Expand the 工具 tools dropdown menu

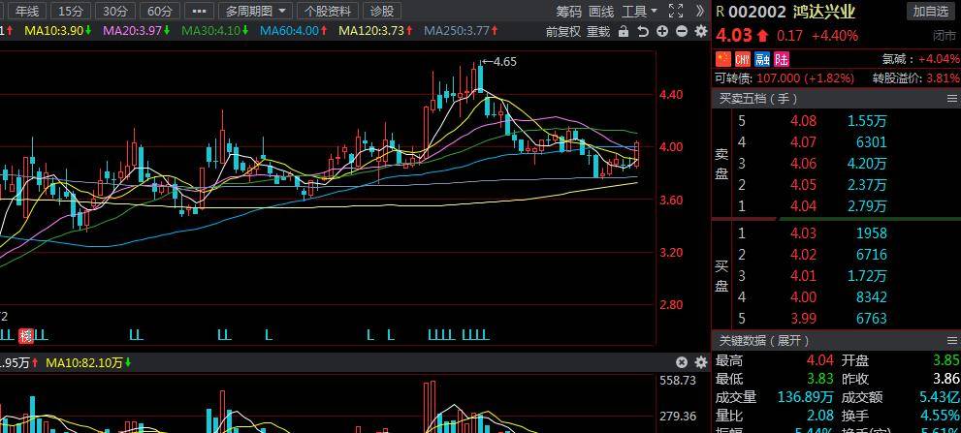[639, 11]
